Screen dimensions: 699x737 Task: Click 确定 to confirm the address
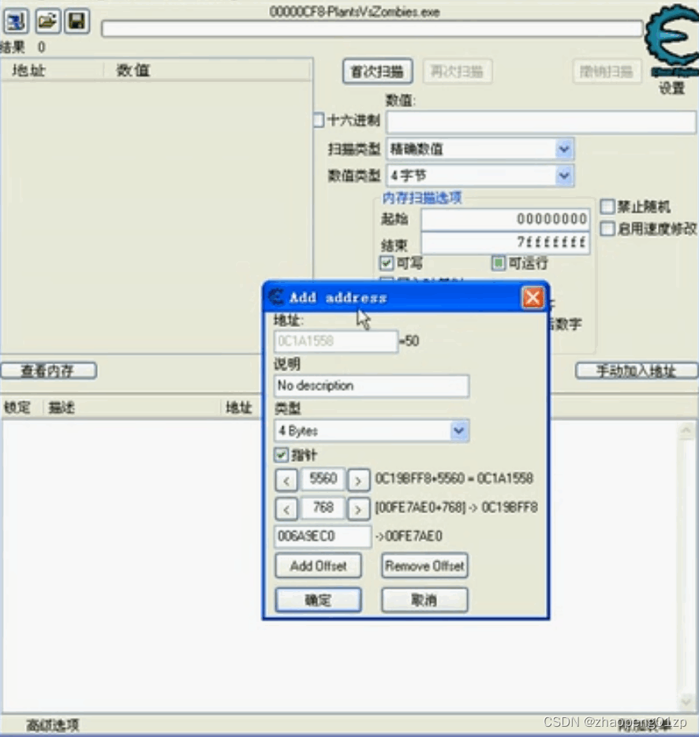click(319, 600)
